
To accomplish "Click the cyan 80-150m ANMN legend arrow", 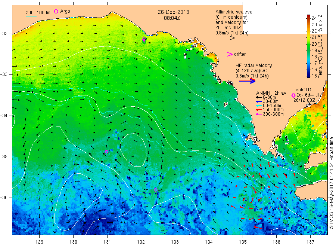I will pos(259,106).
